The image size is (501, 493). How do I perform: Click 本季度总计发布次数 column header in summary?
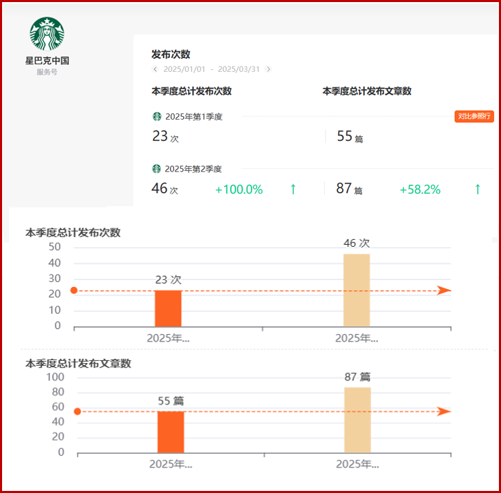pos(191,91)
